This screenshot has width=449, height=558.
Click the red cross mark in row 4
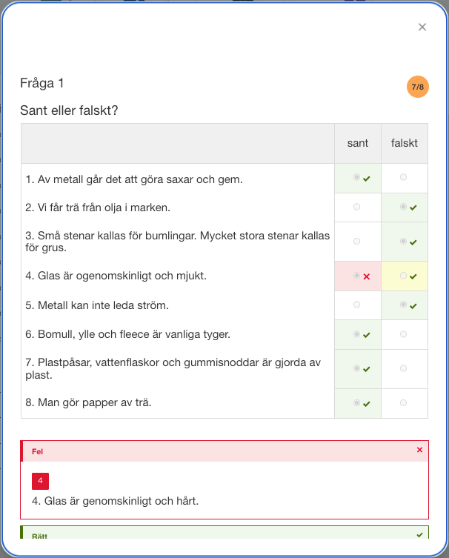[x=367, y=276]
